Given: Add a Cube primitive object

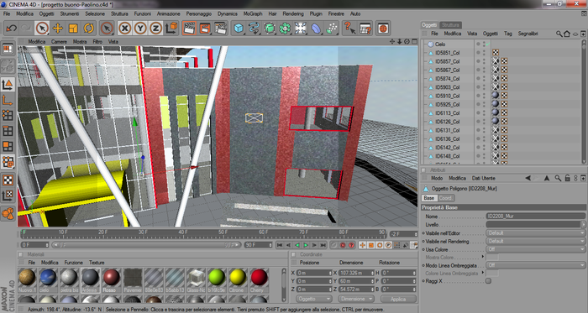Looking at the screenshot, I should click(239, 28).
